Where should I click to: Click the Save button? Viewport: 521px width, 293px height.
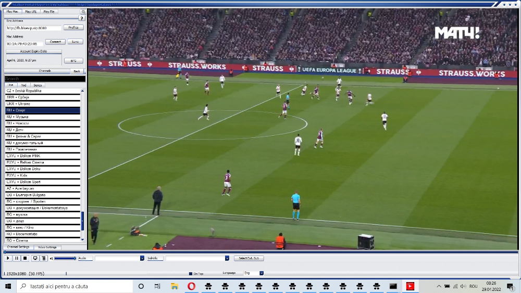tap(75, 42)
